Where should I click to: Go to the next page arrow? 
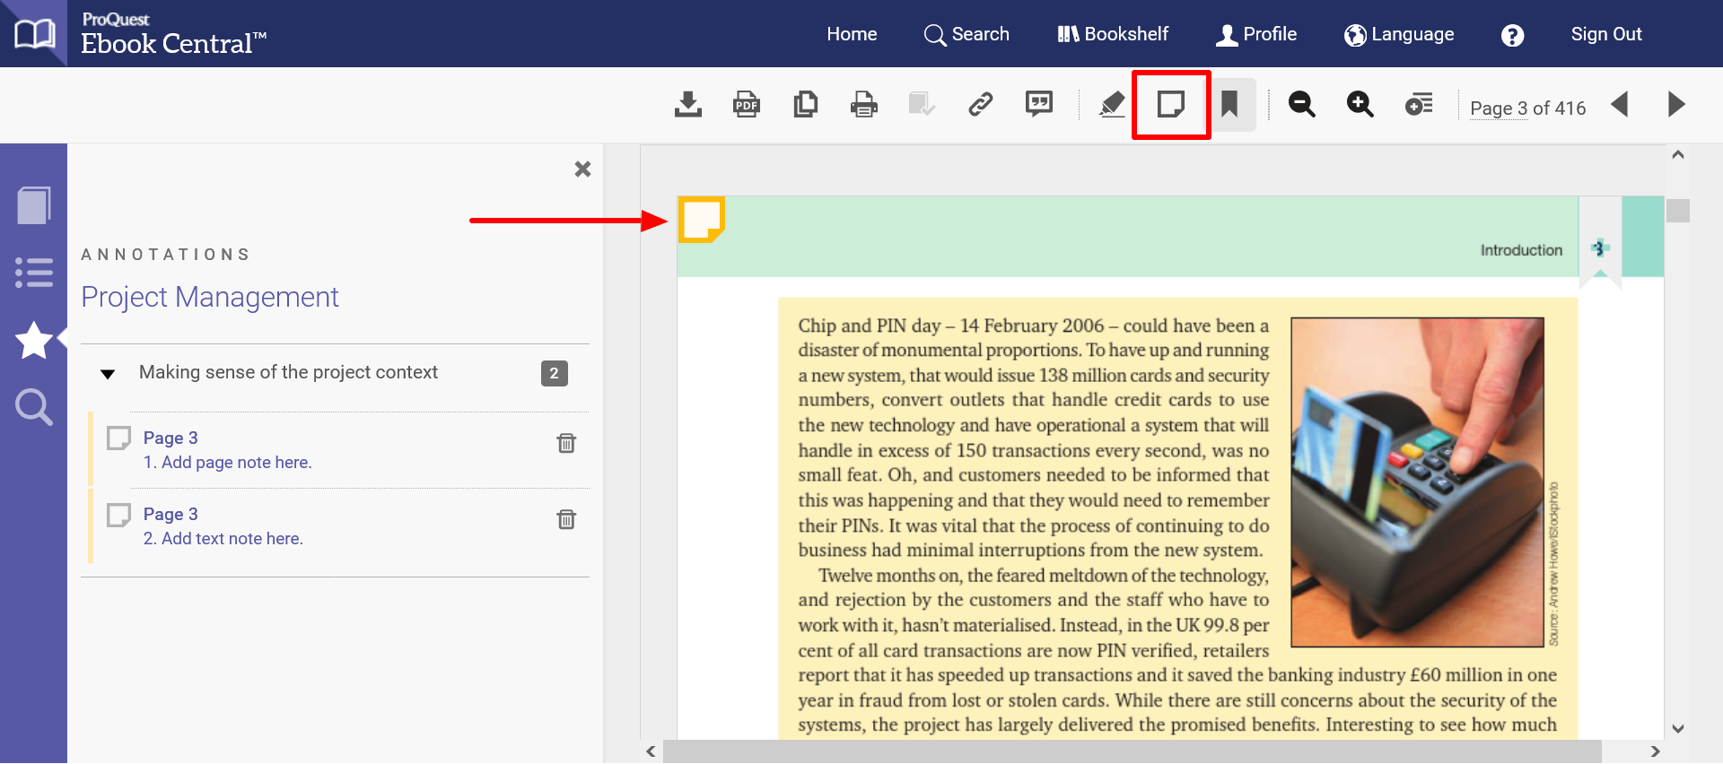[1676, 105]
